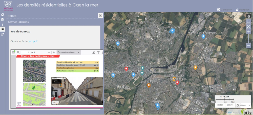
Task: Open the Mètres units dropdown
Action: click(x=245, y=105)
